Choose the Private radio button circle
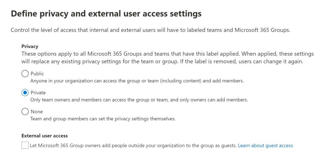 point(25,93)
